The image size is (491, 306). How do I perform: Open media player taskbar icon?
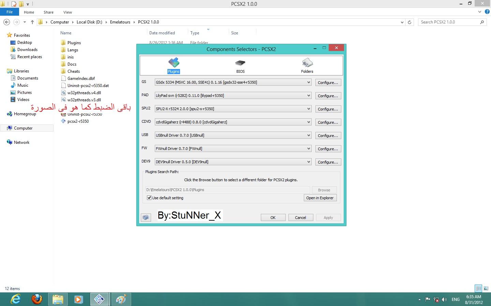coord(78,299)
